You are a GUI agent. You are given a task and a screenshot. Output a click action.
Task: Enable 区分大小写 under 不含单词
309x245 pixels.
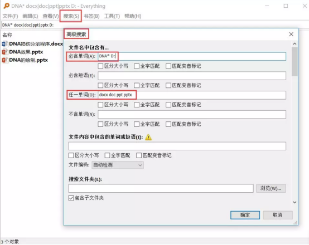click(x=100, y=124)
